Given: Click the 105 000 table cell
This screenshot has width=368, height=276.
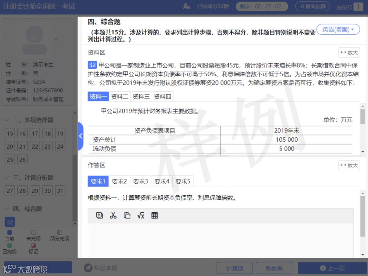Looking at the screenshot, I should [287, 140].
